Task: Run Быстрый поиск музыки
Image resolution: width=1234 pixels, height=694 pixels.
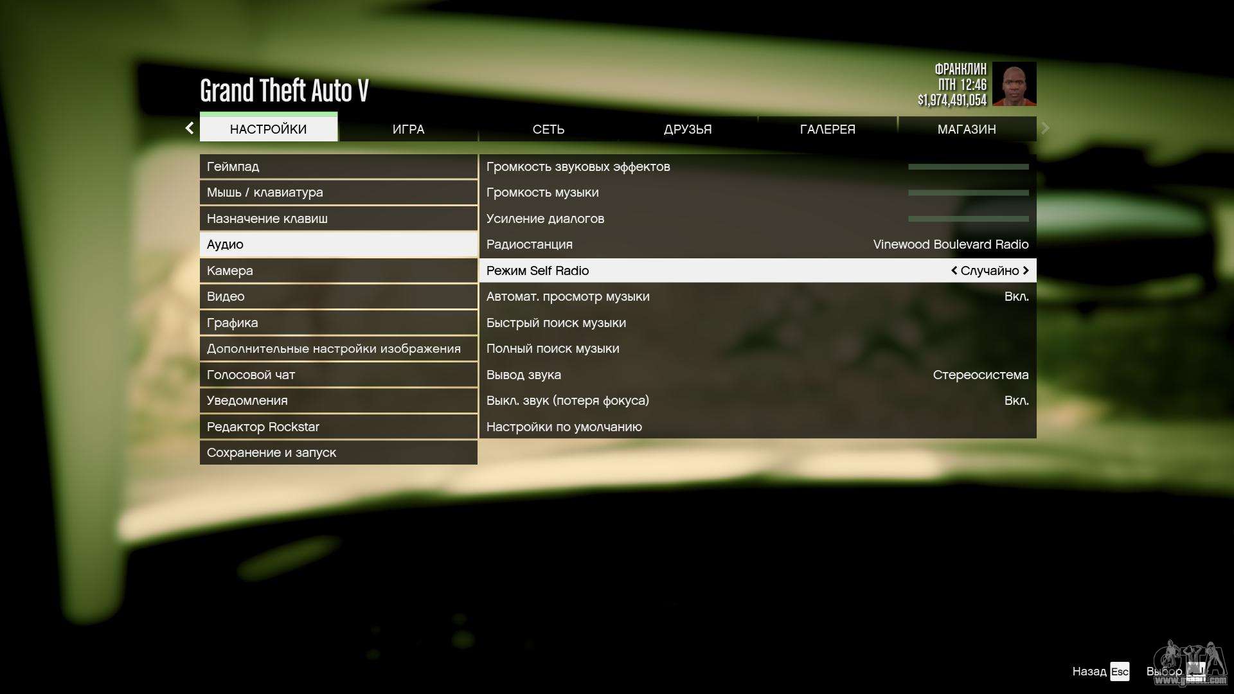Action: click(758, 323)
